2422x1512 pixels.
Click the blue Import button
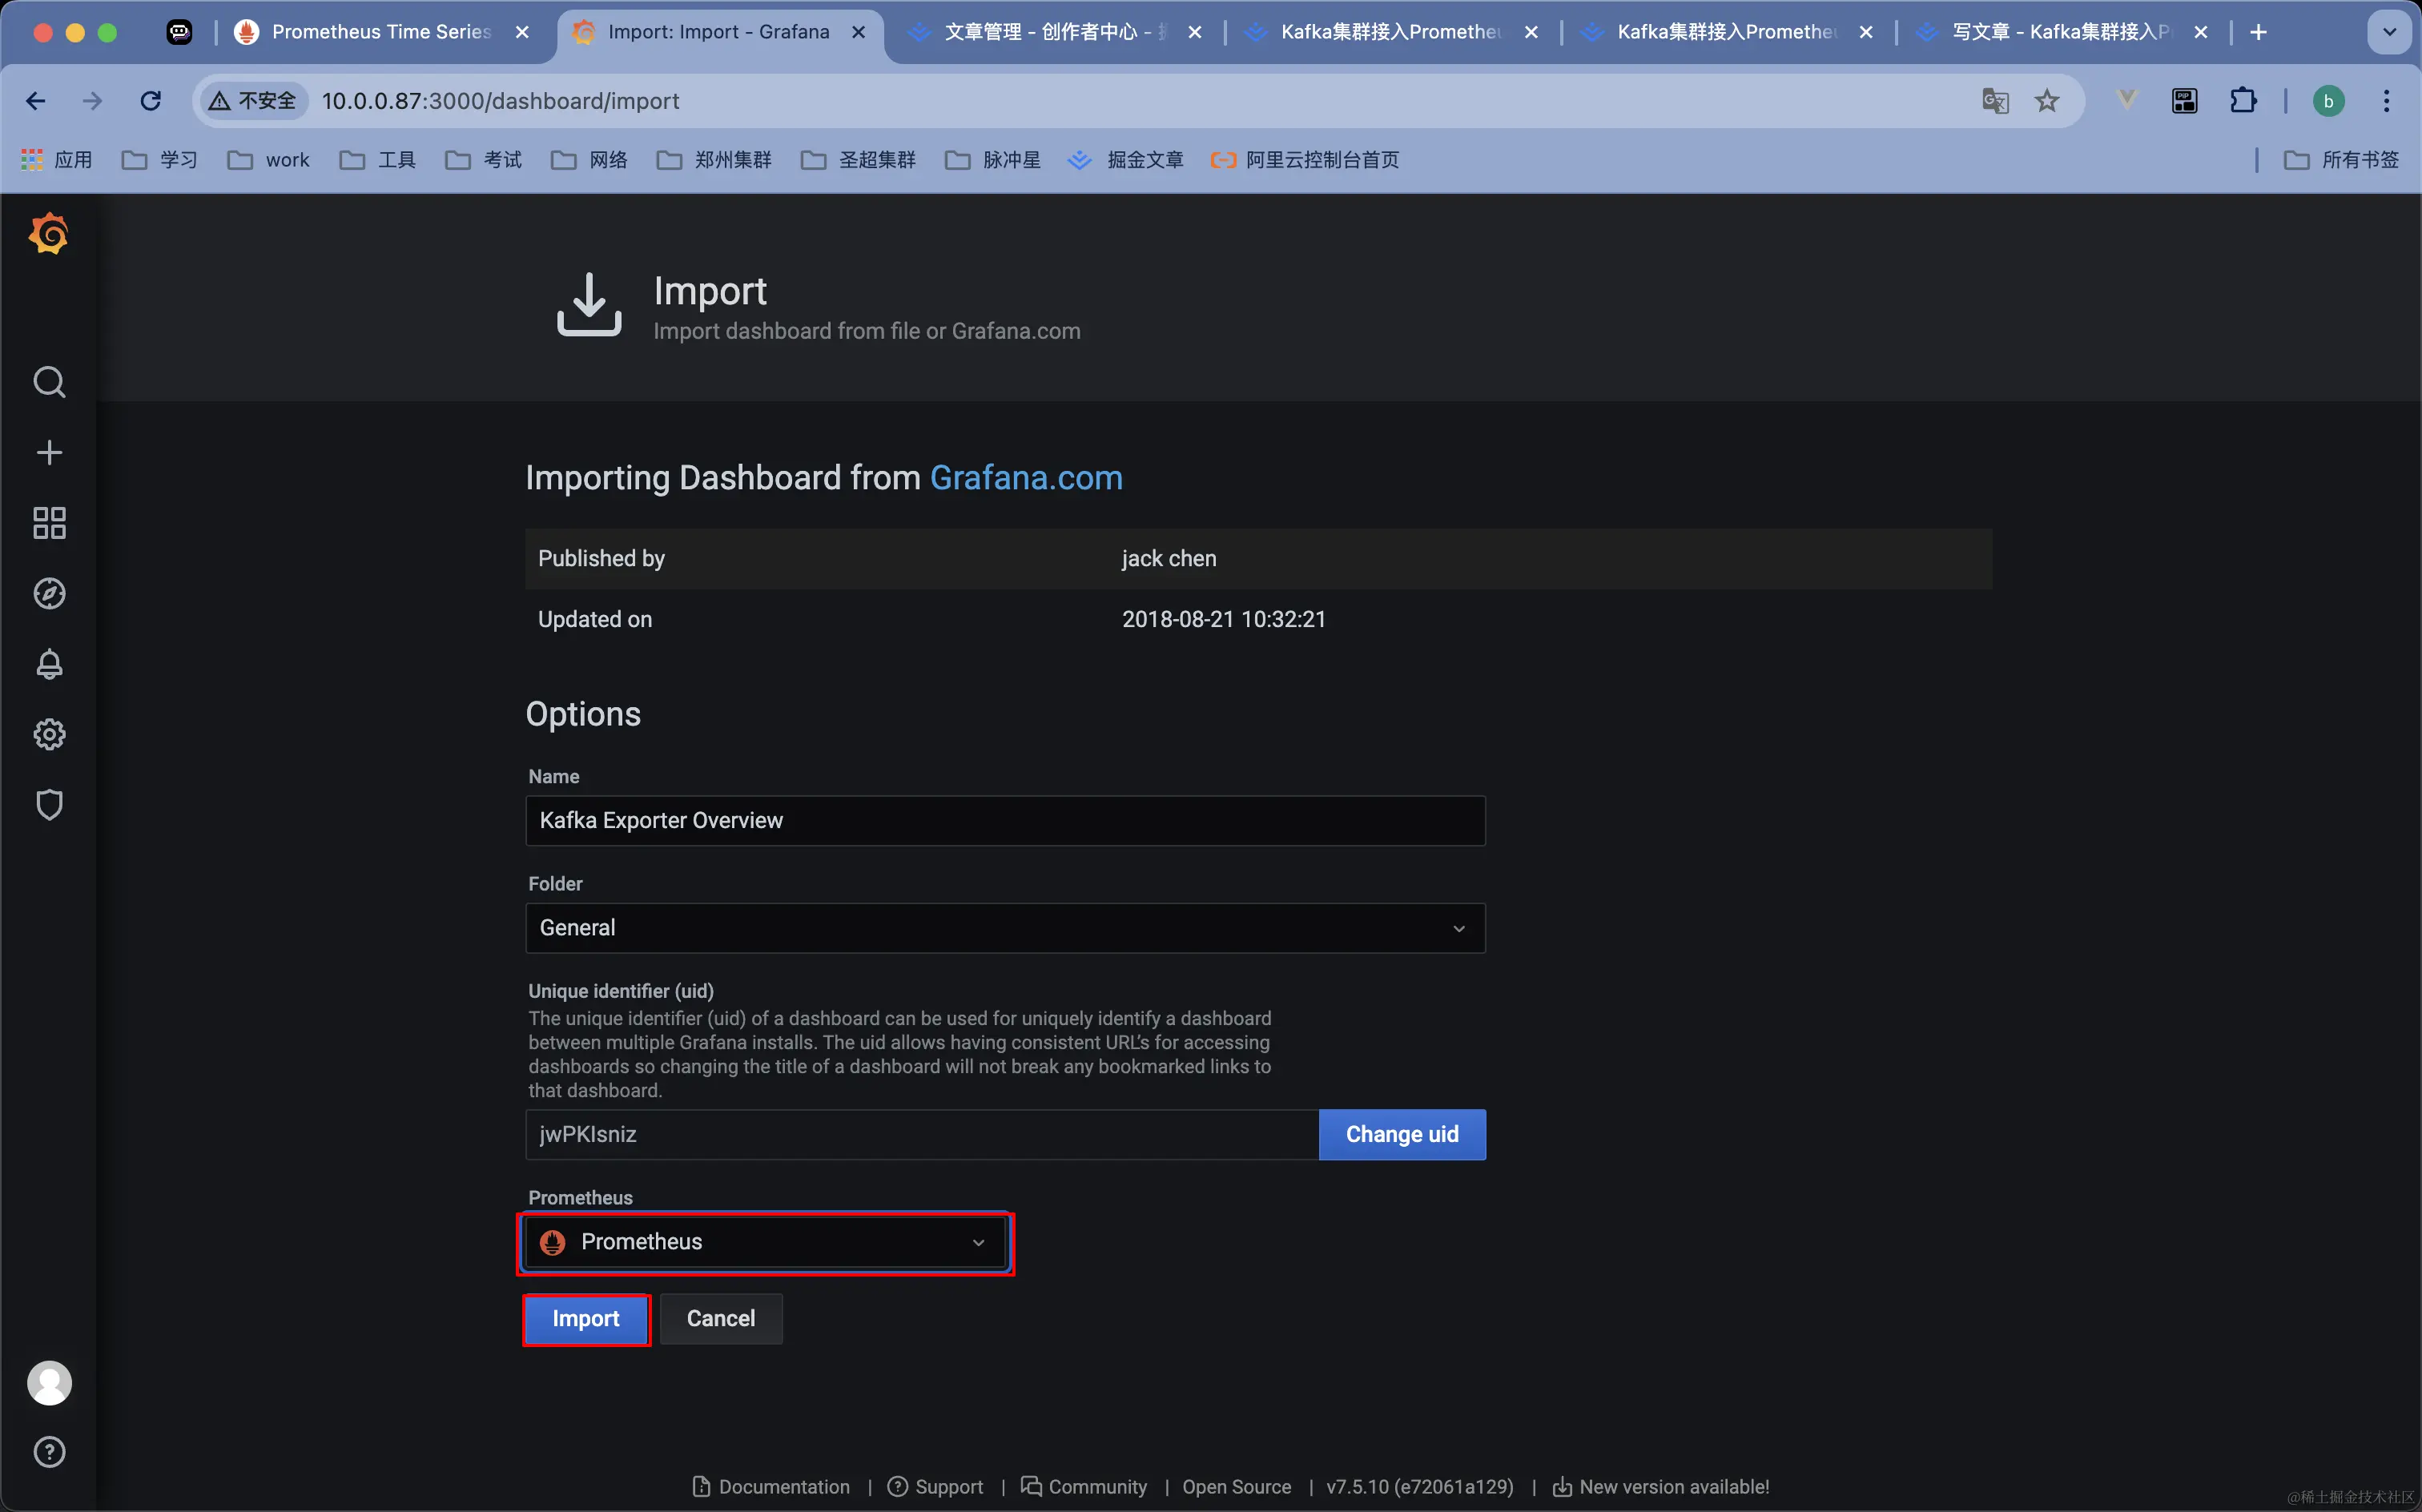pos(586,1319)
